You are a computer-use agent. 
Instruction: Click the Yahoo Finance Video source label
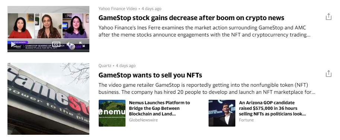(x=118, y=9)
